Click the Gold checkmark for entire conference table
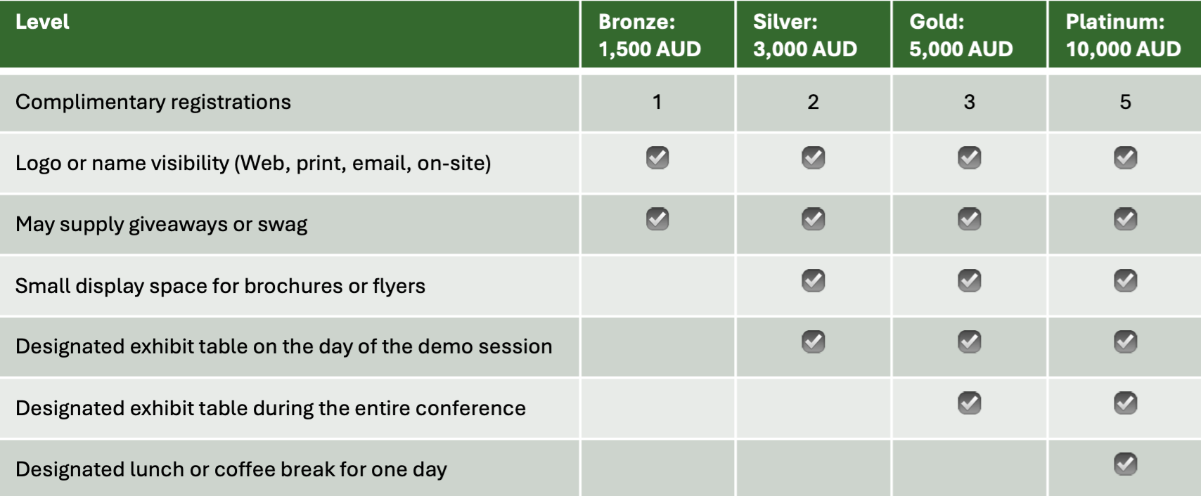The height and width of the screenshot is (496, 1201). click(970, 403)
